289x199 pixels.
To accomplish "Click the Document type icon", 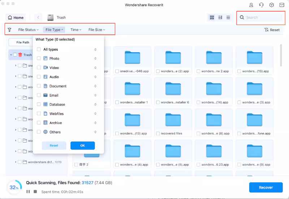I will coord(46,86).
